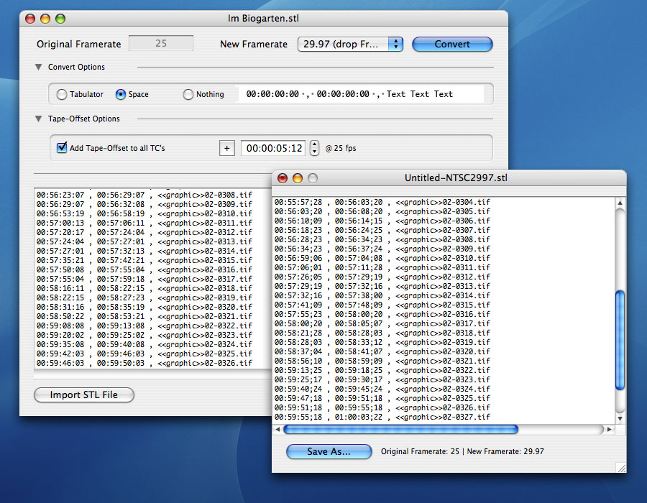Select the Space radio button
Viewport: 647px width, 503px height.
point(121,94)
